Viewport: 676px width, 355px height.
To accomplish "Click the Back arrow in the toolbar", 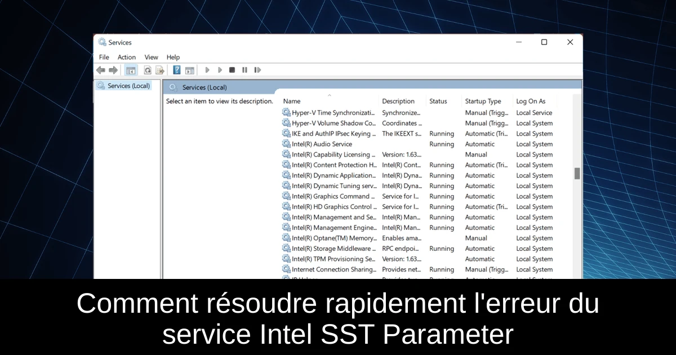I will 100,70.
